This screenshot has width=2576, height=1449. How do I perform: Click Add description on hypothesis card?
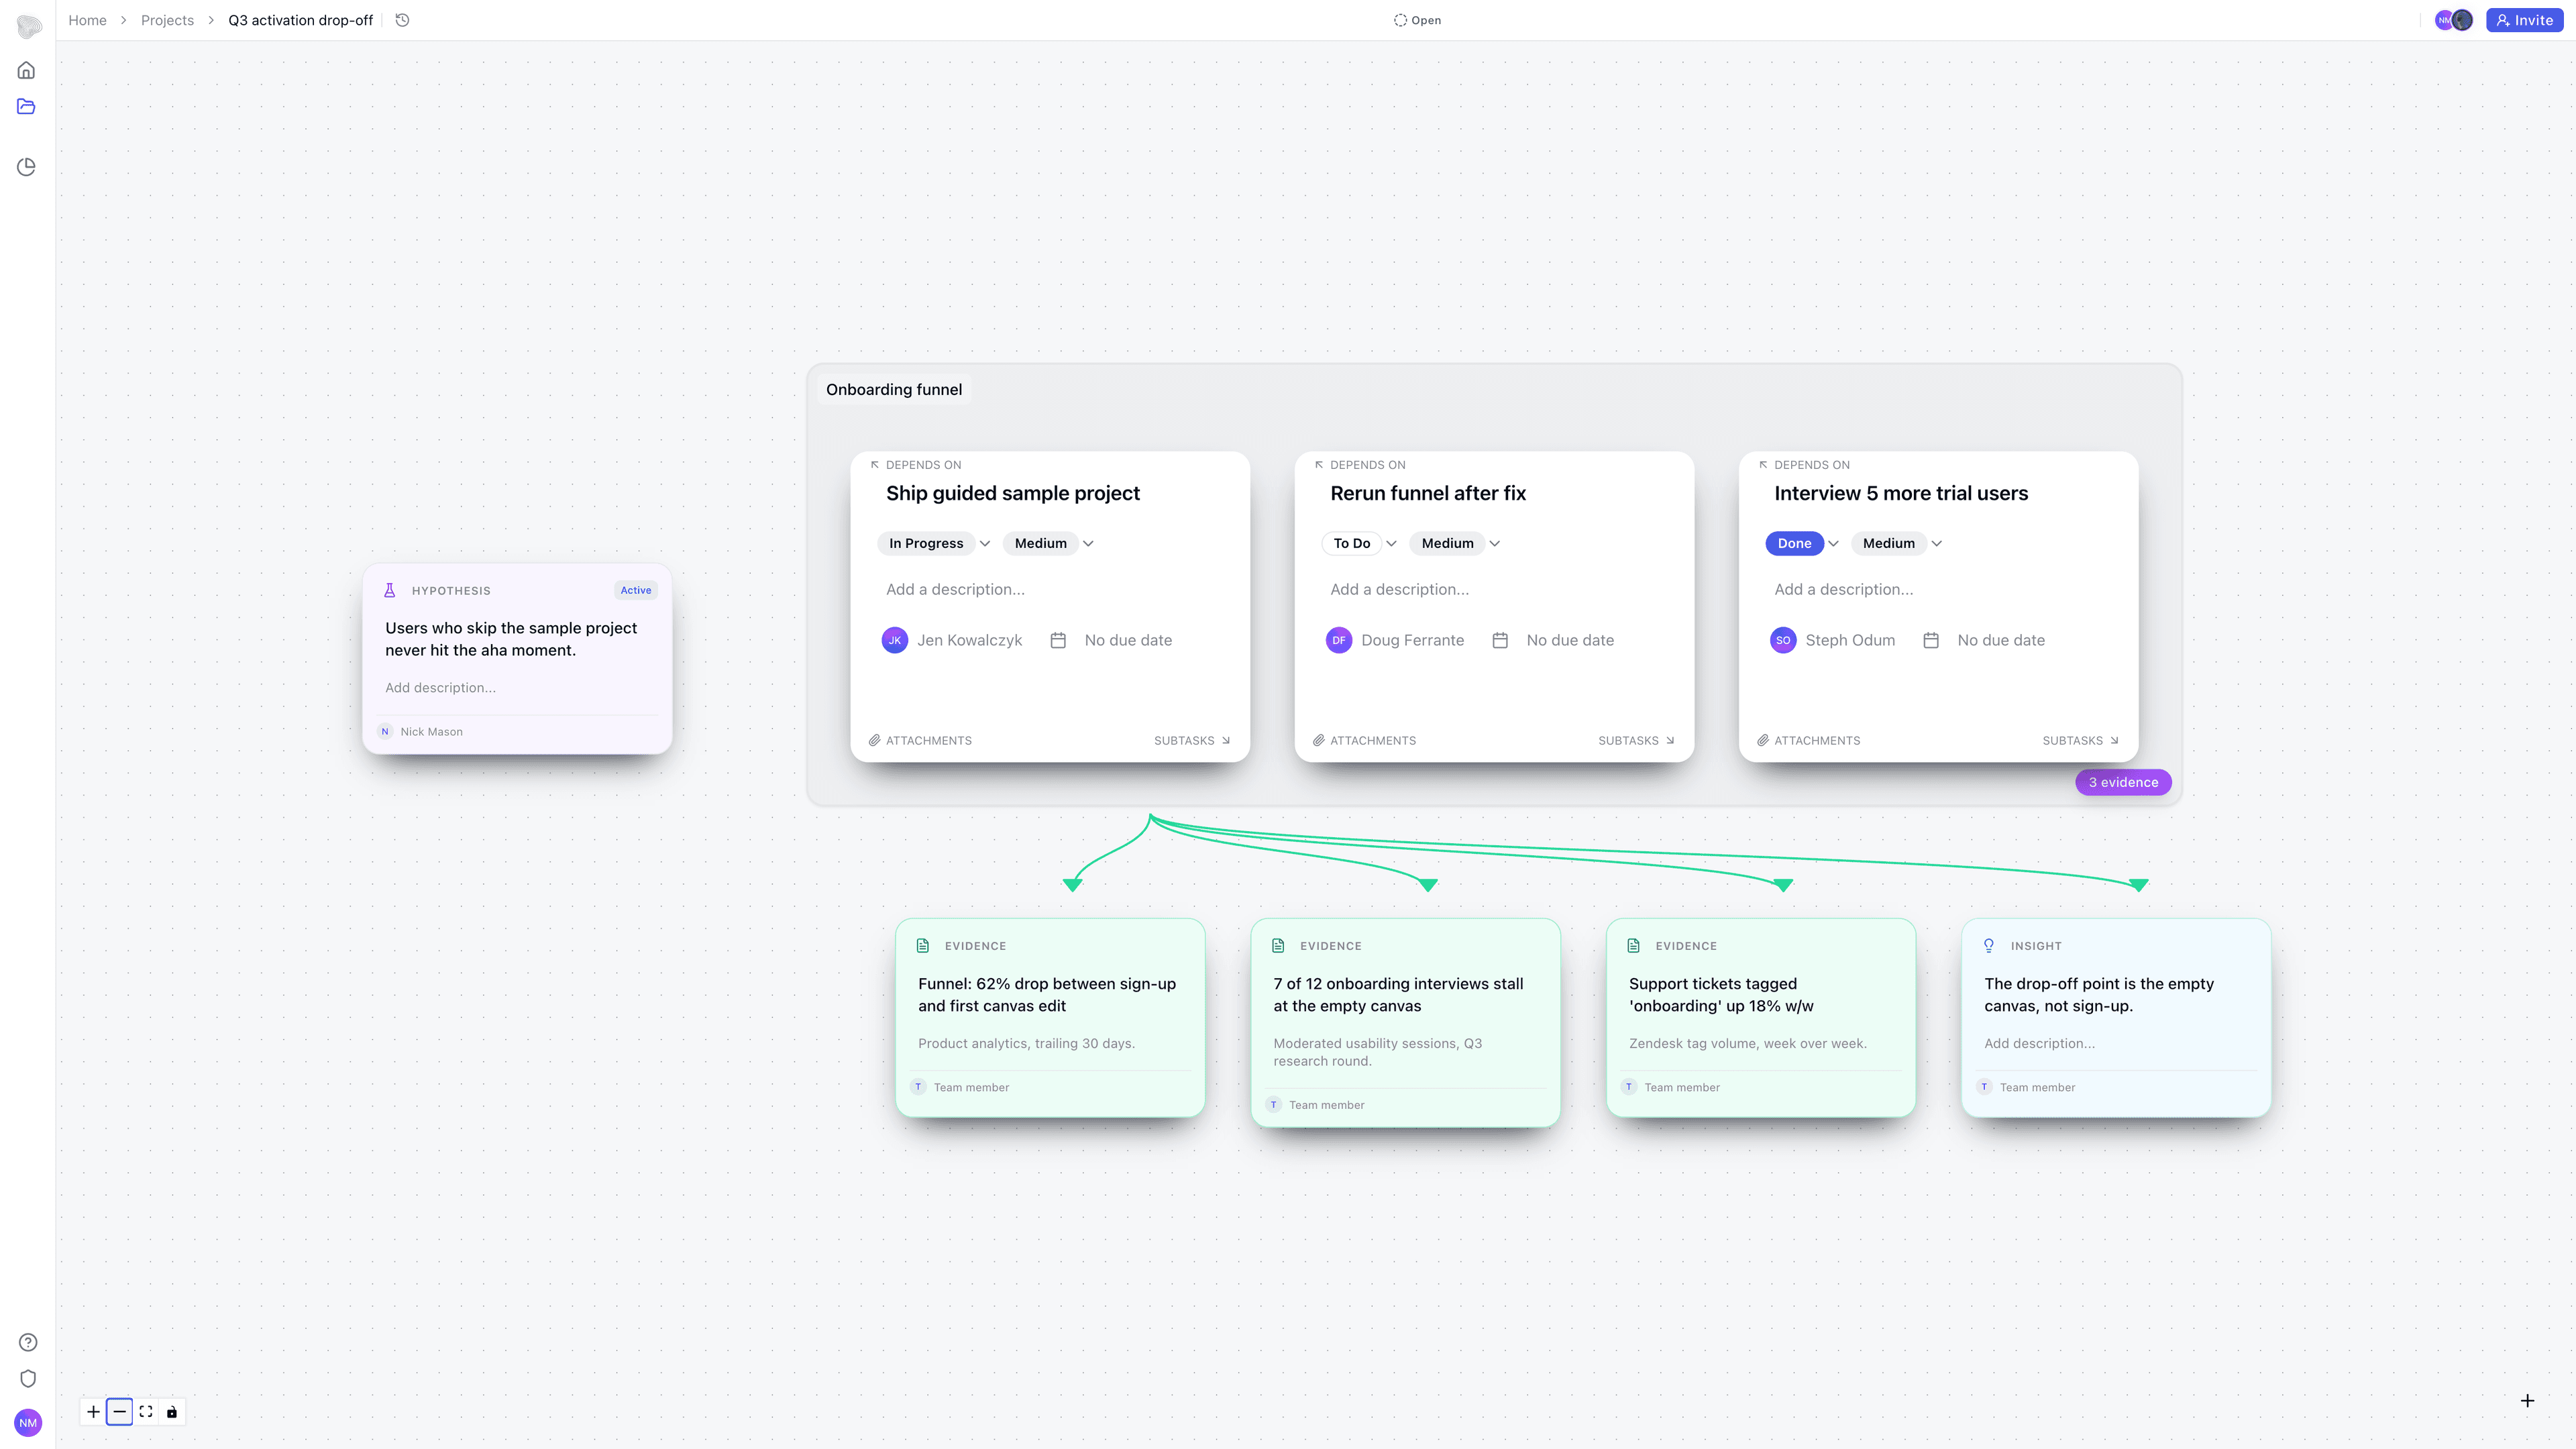440,687
